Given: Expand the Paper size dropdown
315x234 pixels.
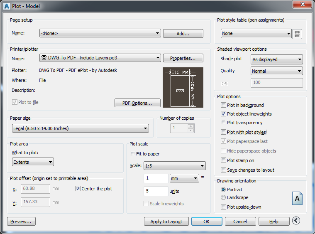Looking at the screenshot, I should point(81,128).
